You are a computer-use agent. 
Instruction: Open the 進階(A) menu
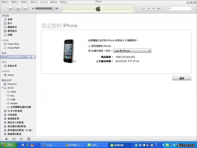54,2
